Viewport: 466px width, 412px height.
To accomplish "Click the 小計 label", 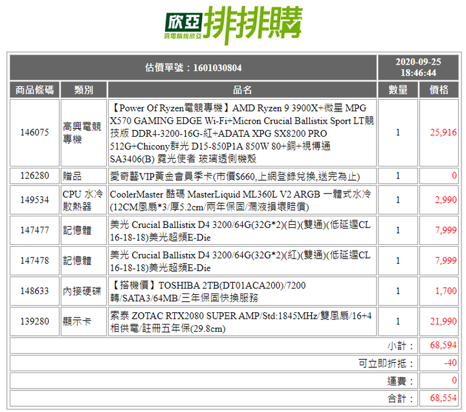I will click(400, 346).
